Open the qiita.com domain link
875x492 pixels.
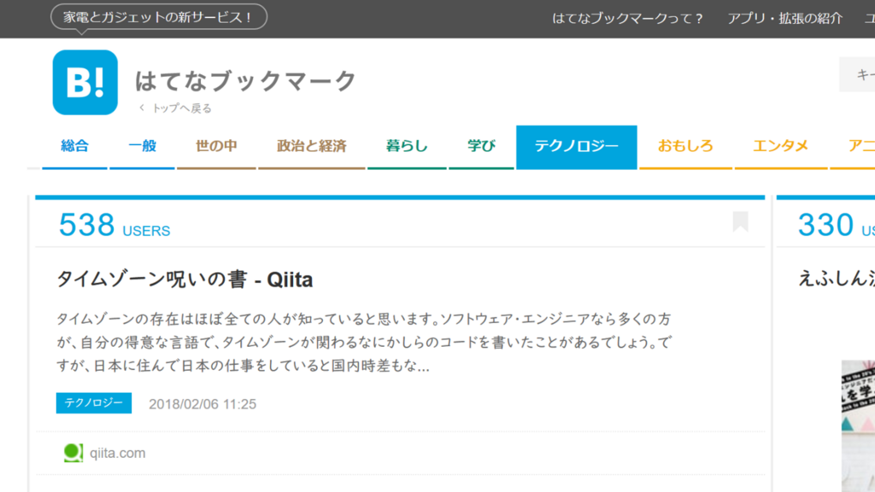click(x=118, y=453)
